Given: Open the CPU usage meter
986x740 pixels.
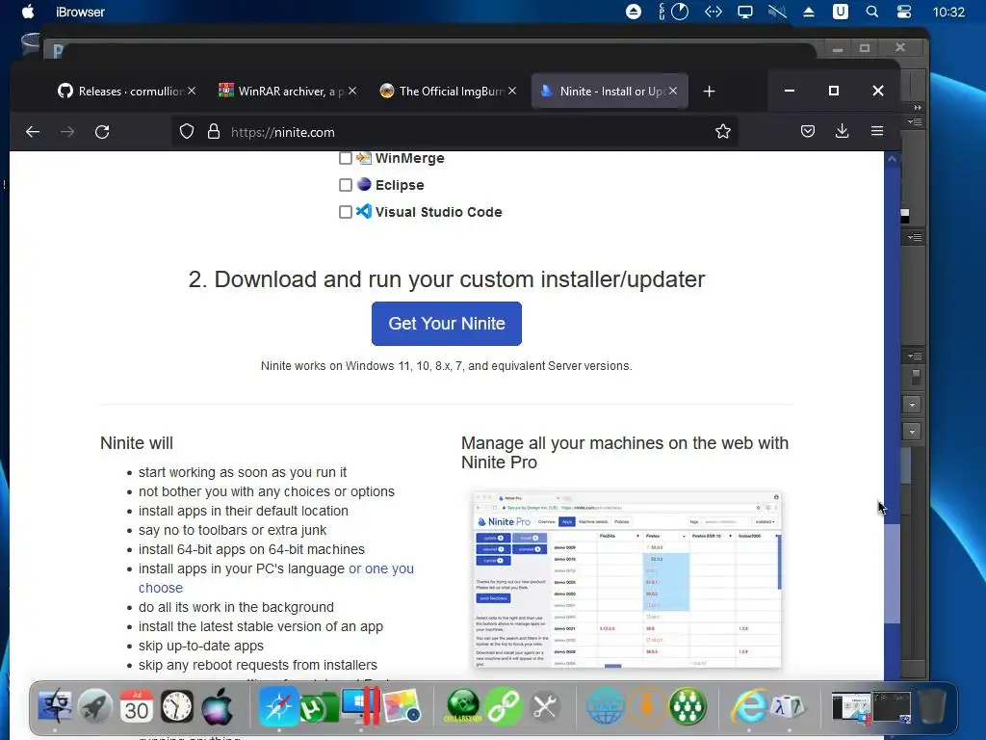Looking at the screenshot, I should (679, 12).
